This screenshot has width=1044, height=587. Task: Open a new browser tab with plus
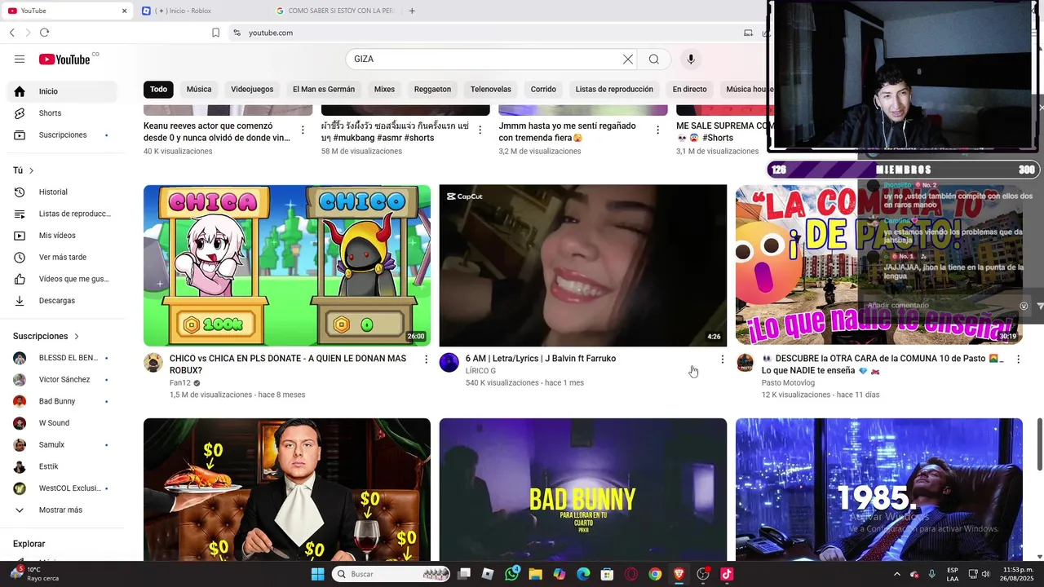[x=412, y=11]
